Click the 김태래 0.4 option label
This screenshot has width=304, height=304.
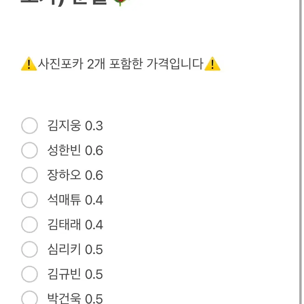[75, 225]
